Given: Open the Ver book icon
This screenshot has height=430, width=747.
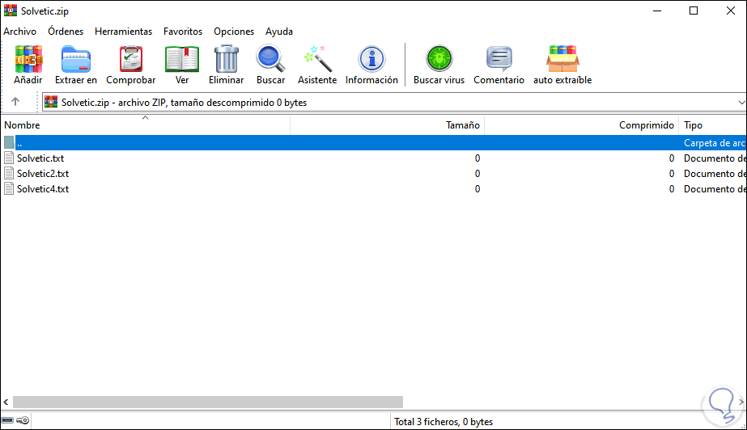Looking at the screenshot, I should coord(182,59).
